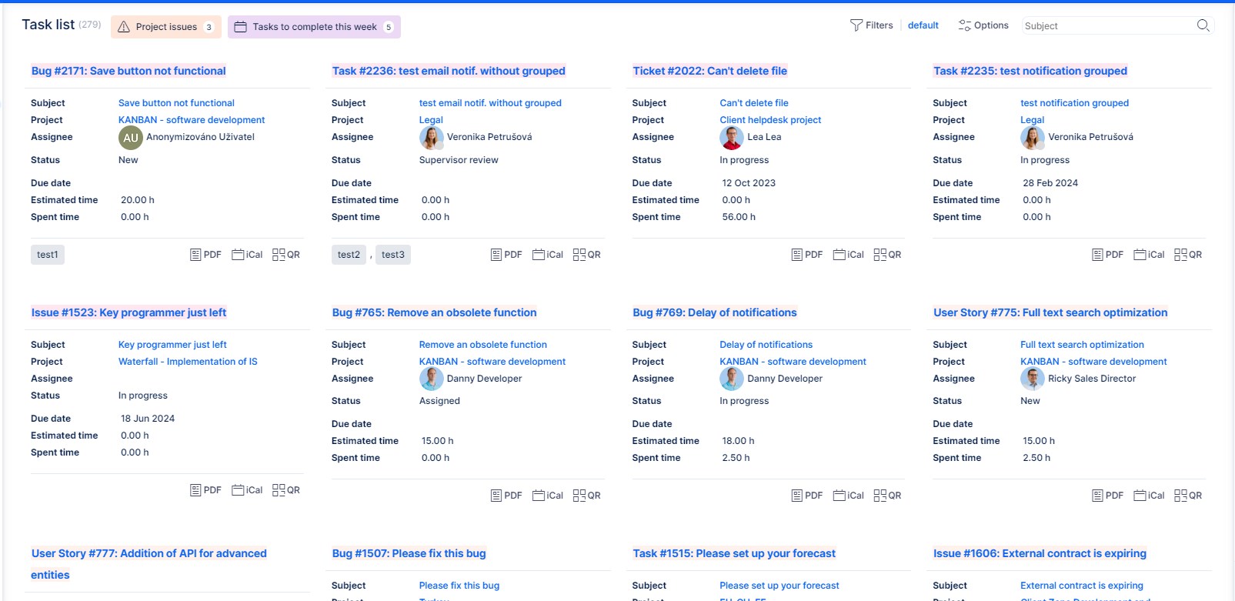The height and width of the screenshot is (601, 1235).
Task: Click the test1 tag
Action: pyautogui.click(x=48, y=255)
